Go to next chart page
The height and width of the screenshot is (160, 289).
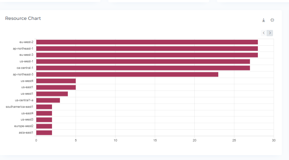[x=270, y=33]
